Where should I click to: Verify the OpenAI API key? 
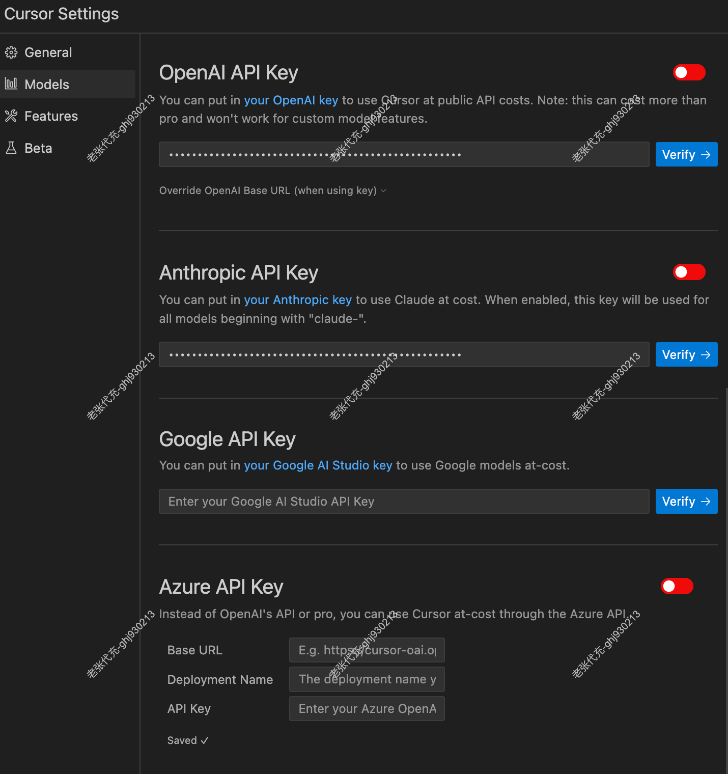(686, 154)
